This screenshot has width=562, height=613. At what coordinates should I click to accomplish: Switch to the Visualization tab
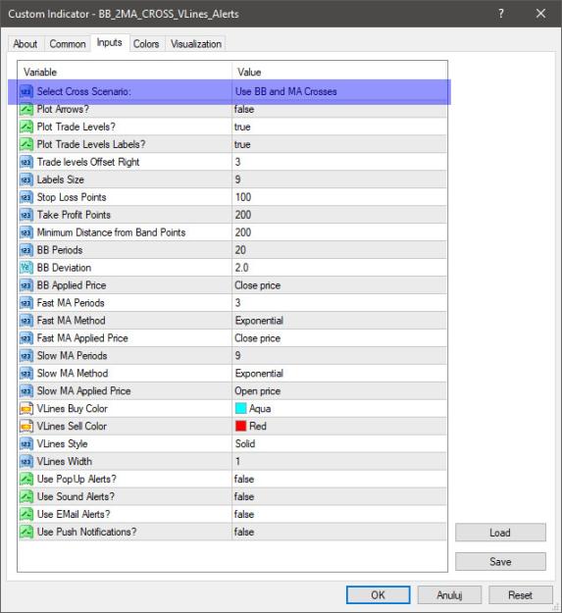click(x=196, y=44)
